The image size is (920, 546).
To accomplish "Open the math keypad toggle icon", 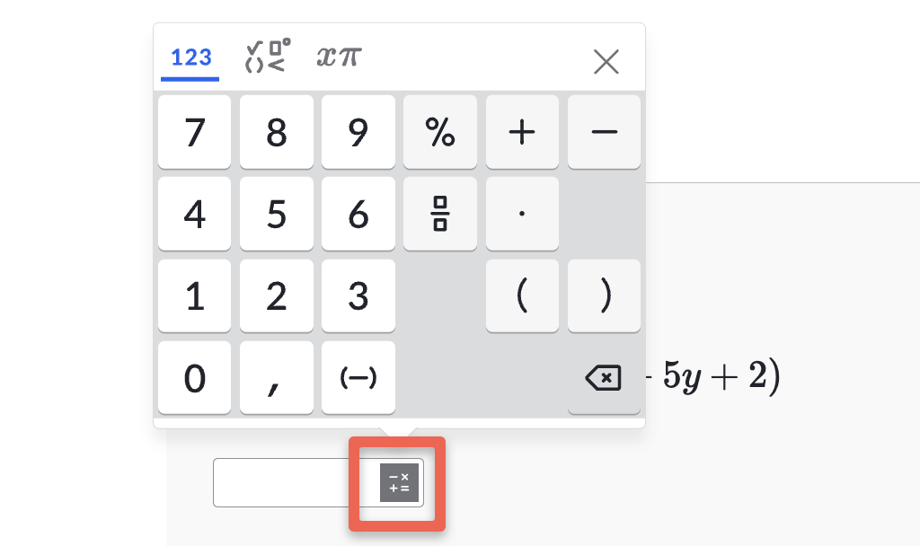I will click(x=399, y=482).
